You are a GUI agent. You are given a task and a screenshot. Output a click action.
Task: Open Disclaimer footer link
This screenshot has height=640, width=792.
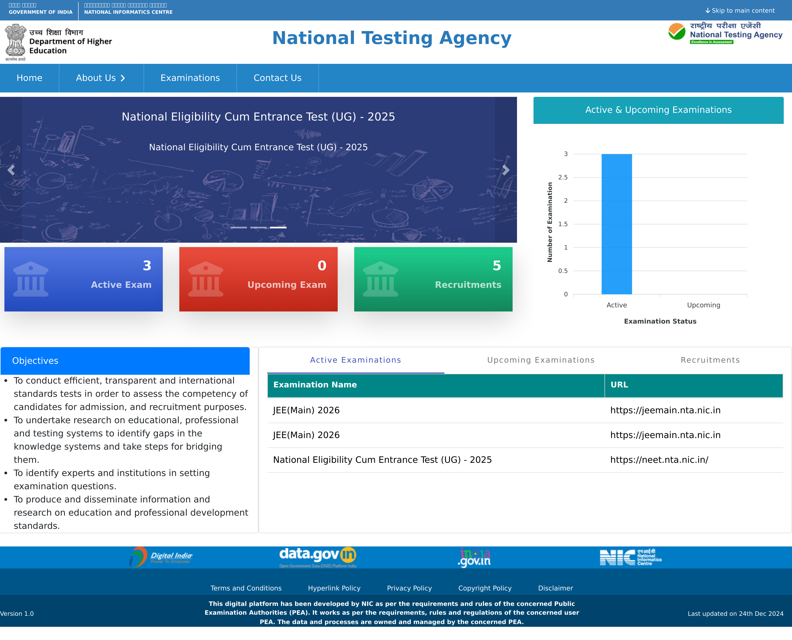(x=555, y=588)
